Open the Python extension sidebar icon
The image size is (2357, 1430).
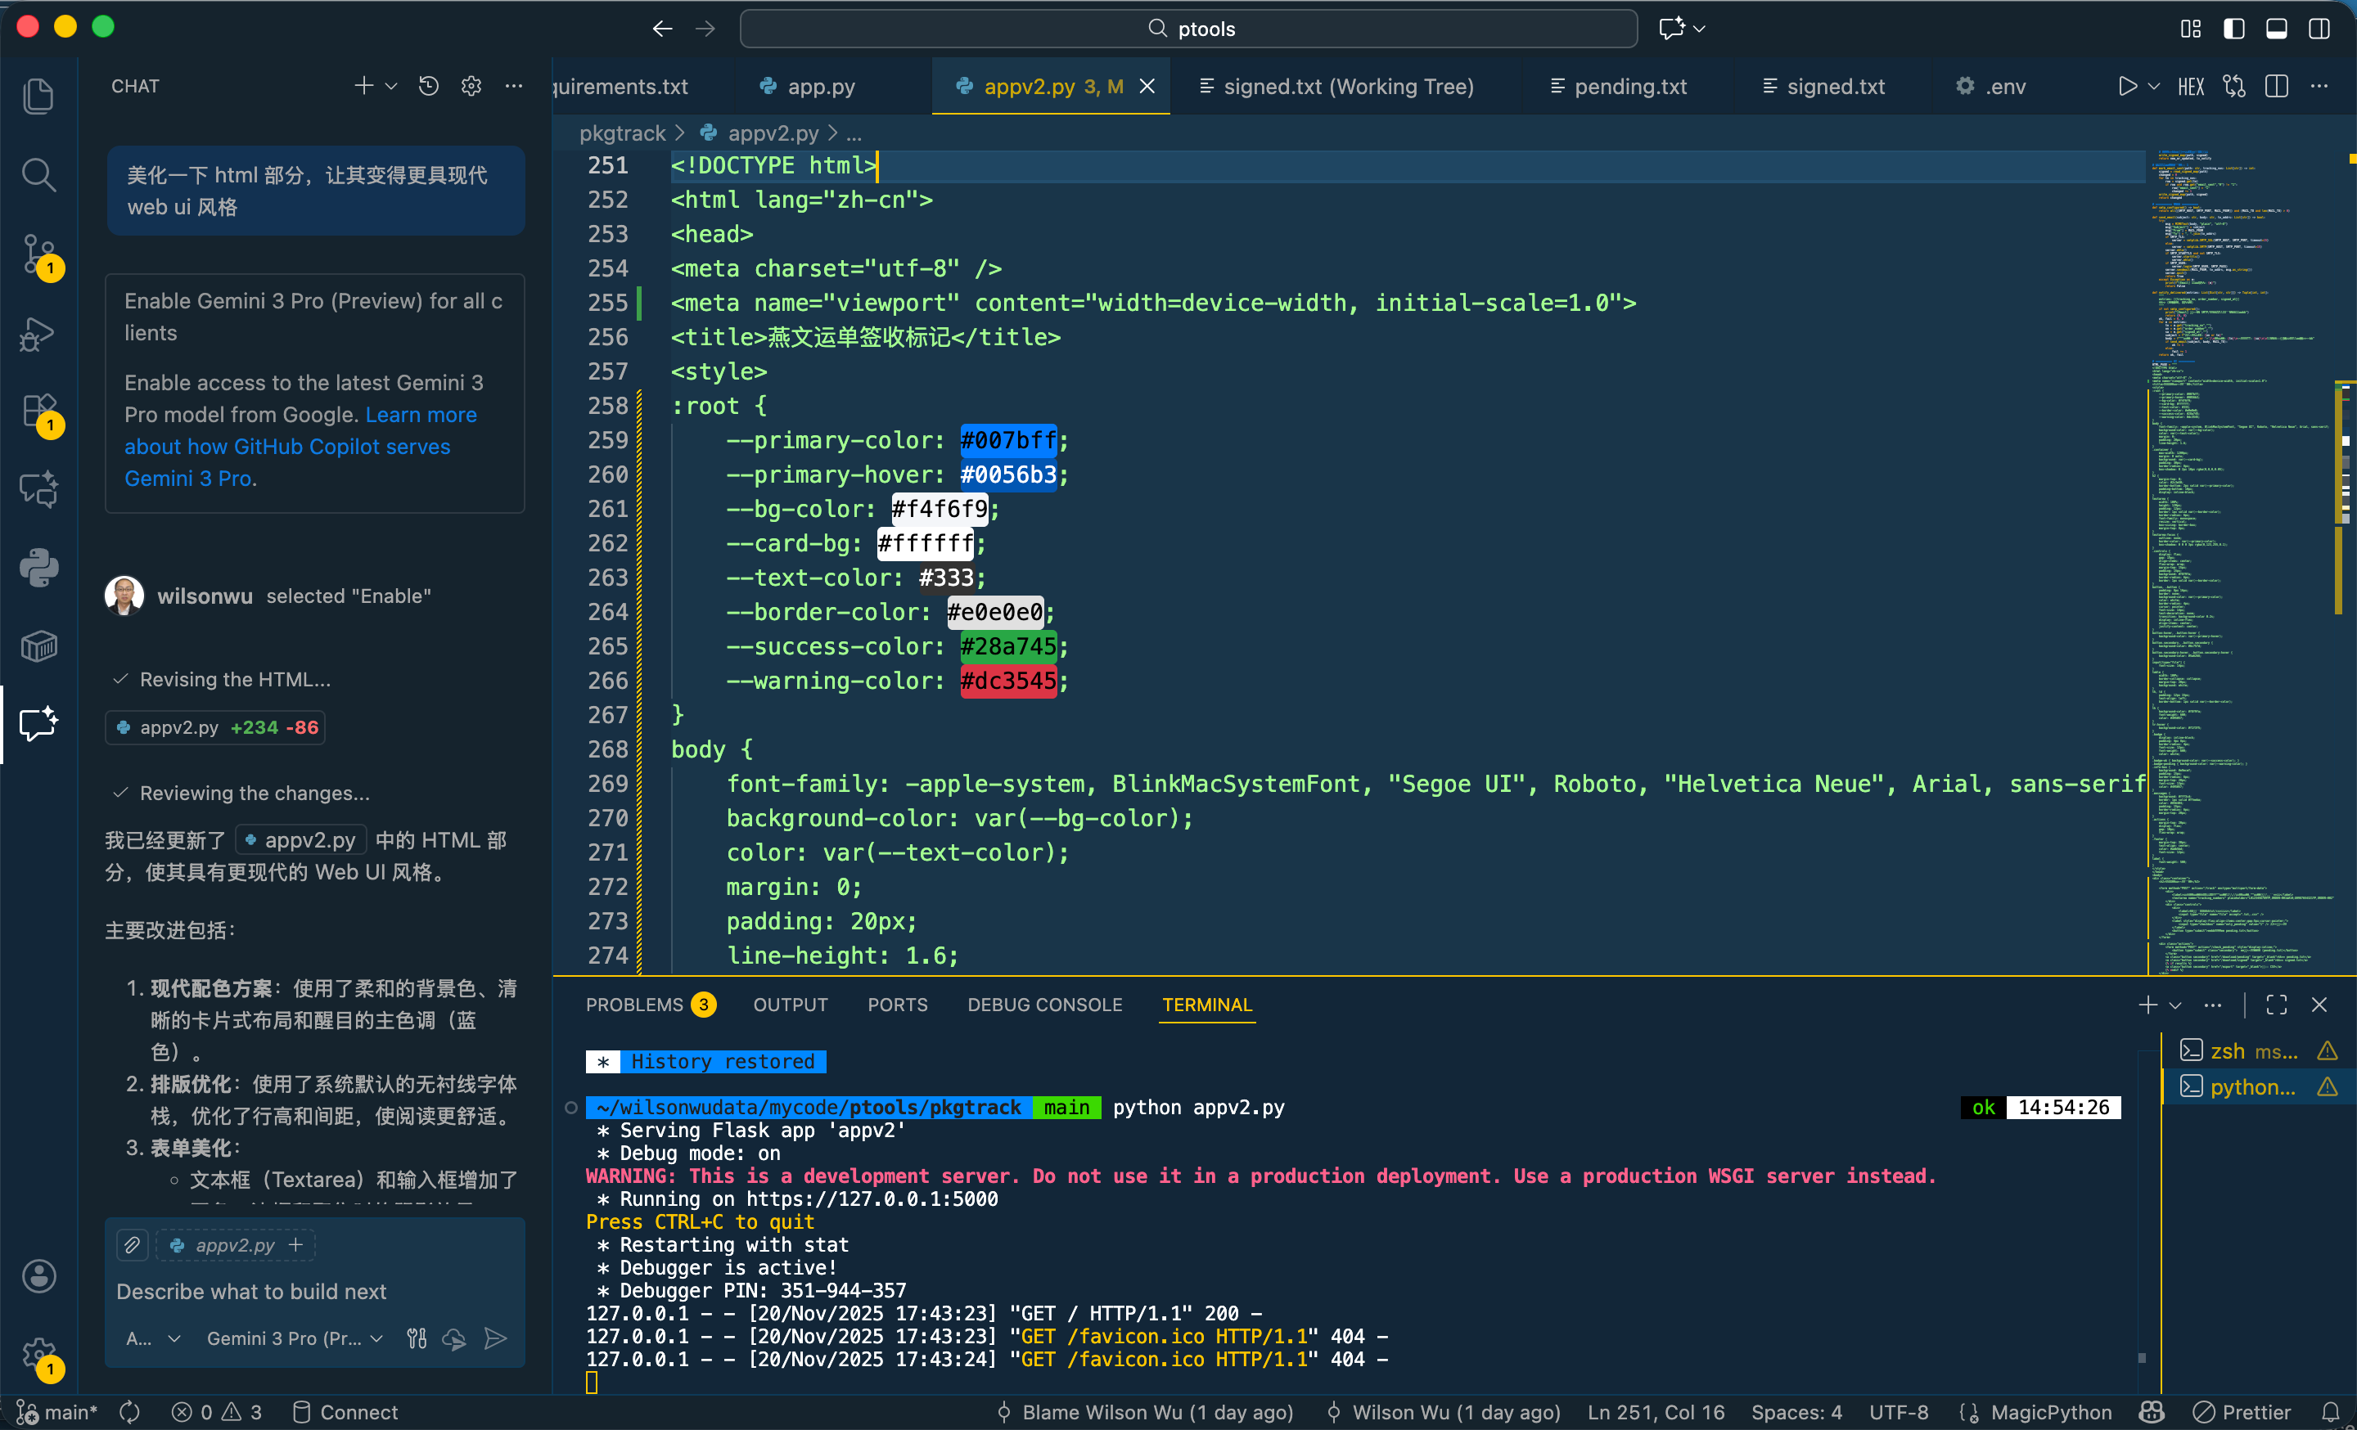point(38,568)
